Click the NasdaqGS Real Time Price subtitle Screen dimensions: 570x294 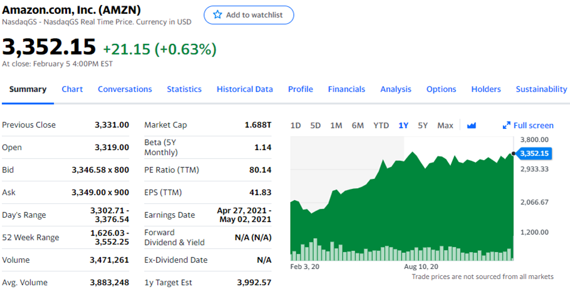tap(96, 22)
